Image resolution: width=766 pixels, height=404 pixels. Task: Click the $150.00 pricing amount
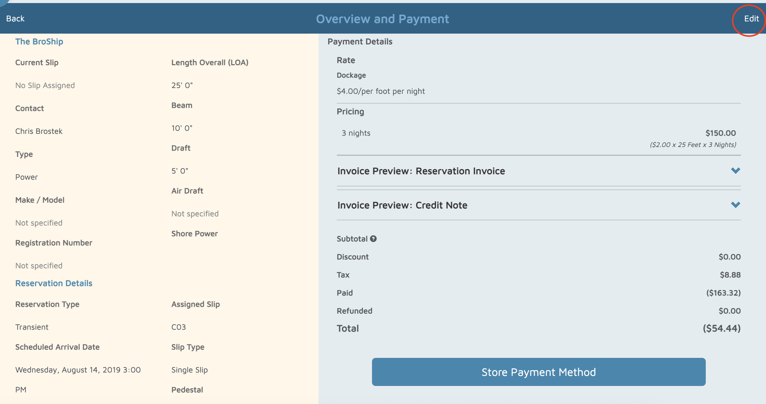pos(720,133)
